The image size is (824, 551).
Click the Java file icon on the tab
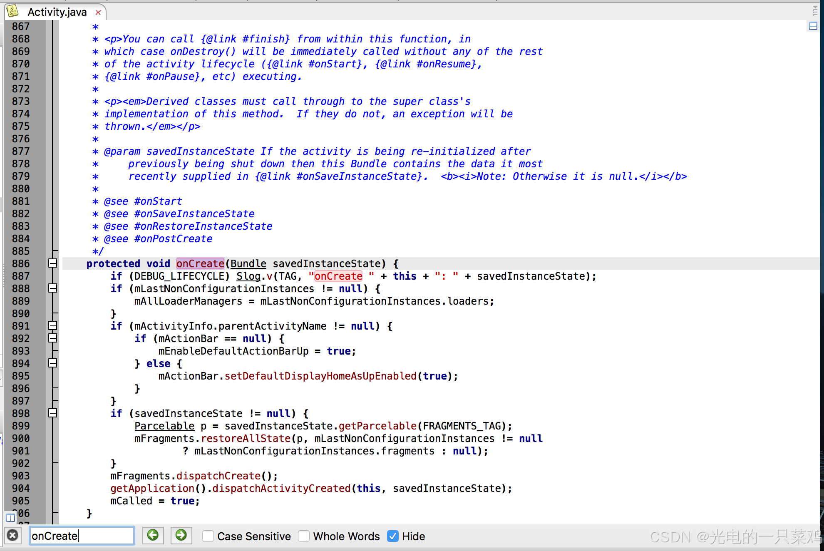tap(13, 11)
